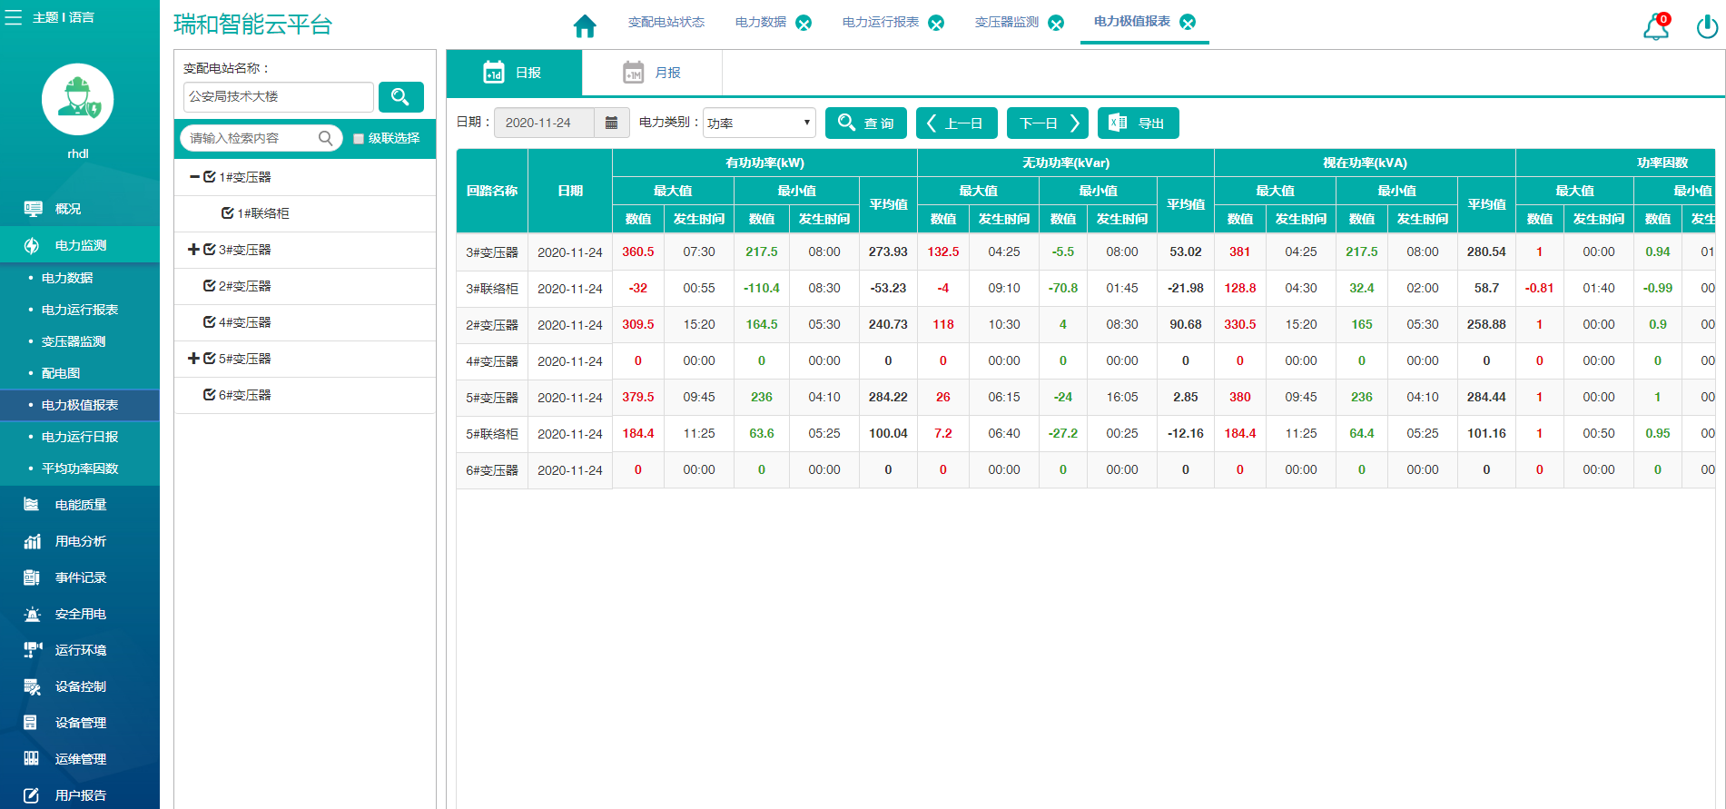1726x809 pixels.
Task: Toggle the 1#联络柜 checkbox
Action: pos(228,213)
